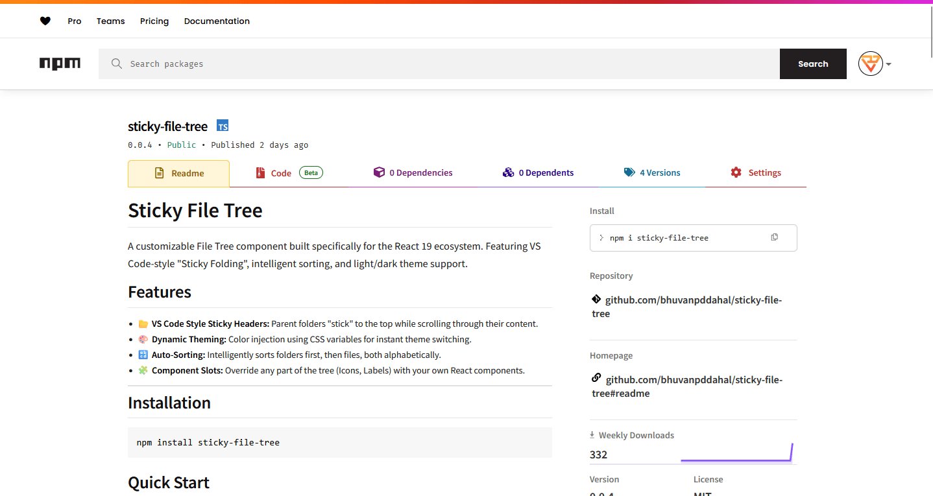933x496 pixels.
Task: Open the 0 Dependents tab
Action: (x=538, y=173)
